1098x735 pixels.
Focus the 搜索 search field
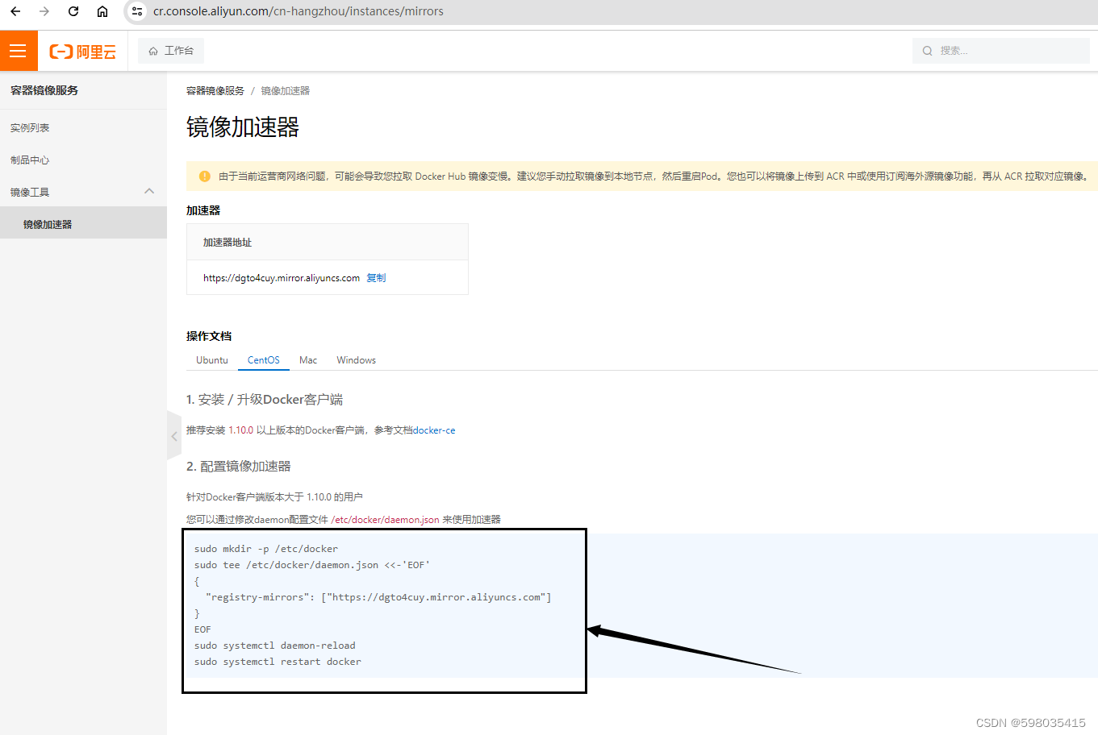coord(1001,51)
